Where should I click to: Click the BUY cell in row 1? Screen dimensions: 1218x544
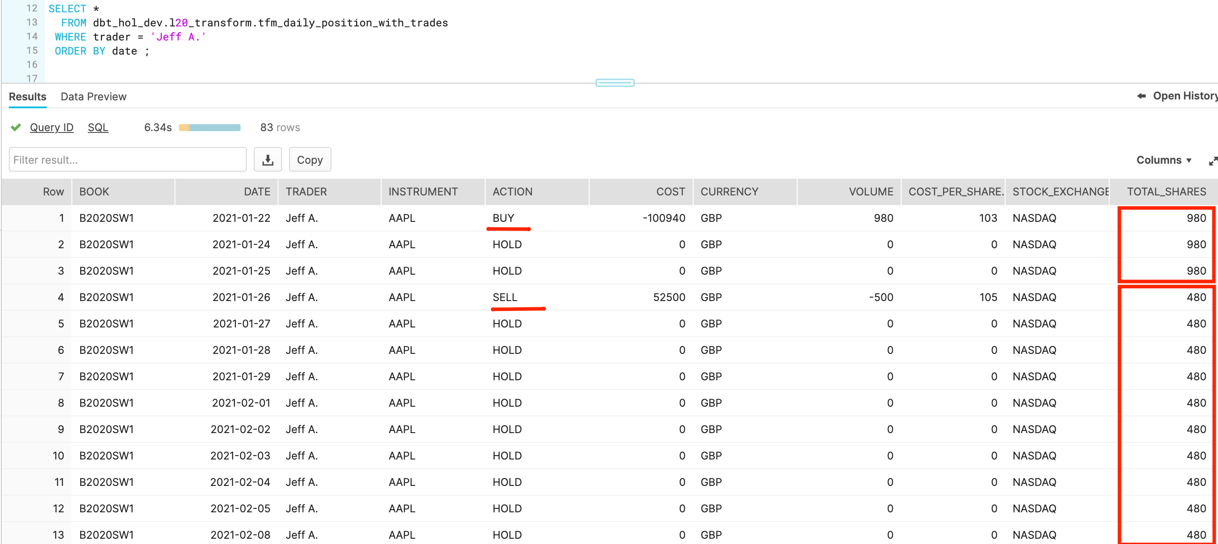pyautogui.click(x=503, y=218)
